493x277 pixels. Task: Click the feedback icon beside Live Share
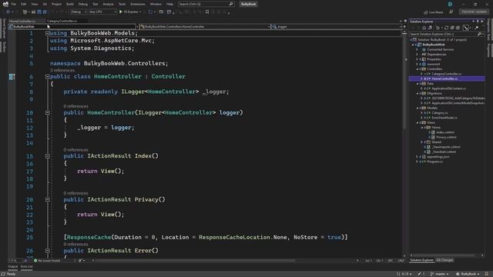pos(451,12)
